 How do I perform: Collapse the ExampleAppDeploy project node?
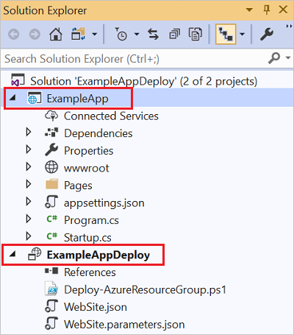pos(12,254)
